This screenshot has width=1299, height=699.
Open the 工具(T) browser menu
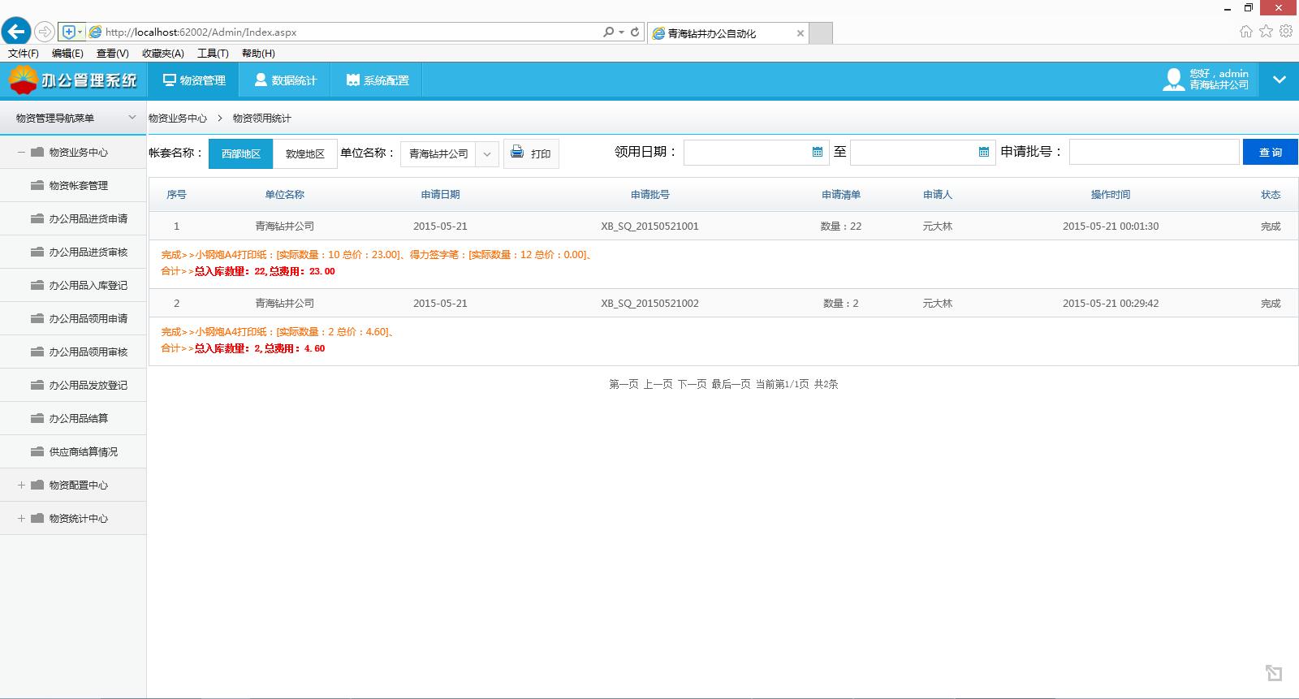point(213,54)
